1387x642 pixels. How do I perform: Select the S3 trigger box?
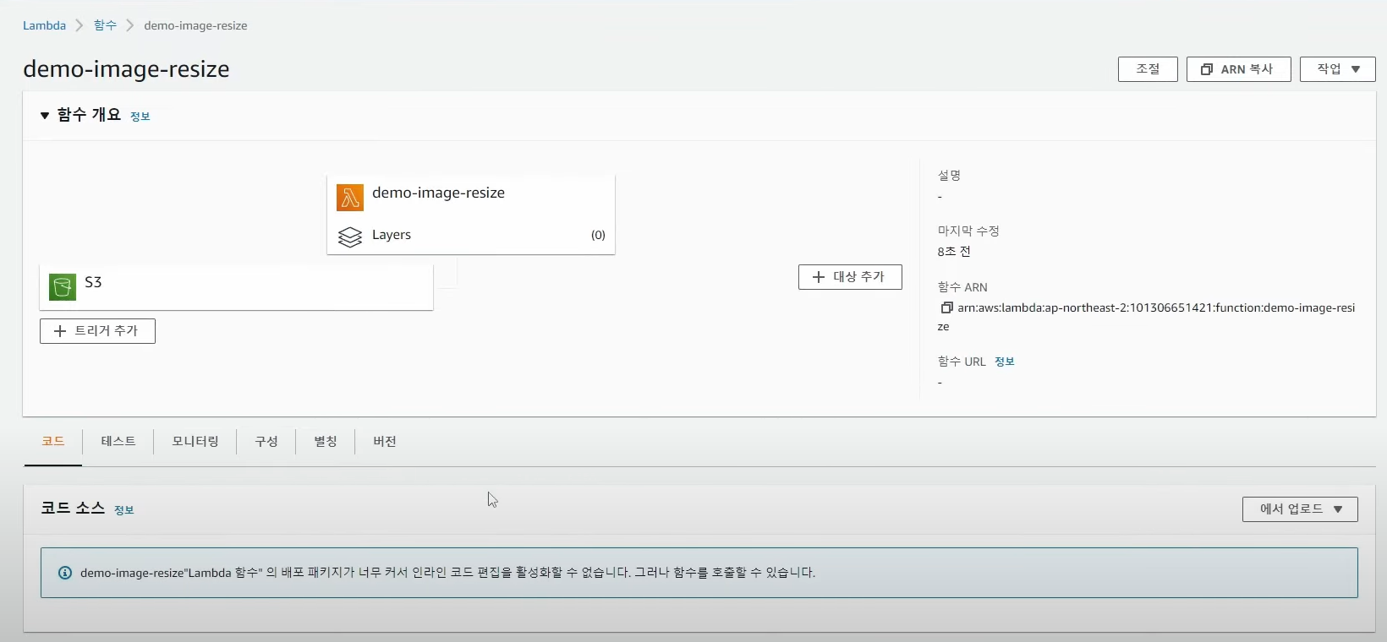click(237, 287)
